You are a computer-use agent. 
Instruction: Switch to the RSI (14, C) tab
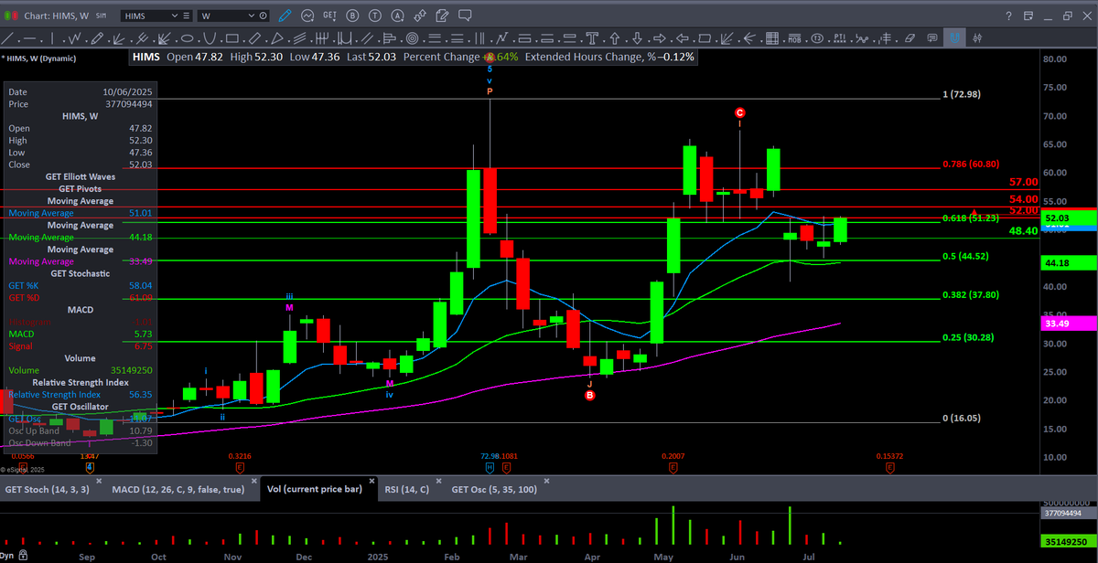pyautogui.click(x=406, y=489)
